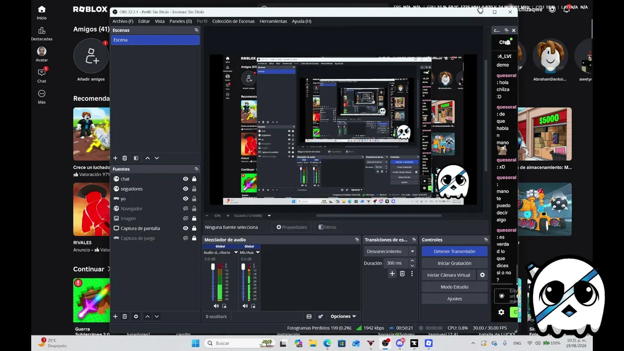The height and width of the screenshot is (351, 624).
Task: Move source down in Fuentes toolbar
Action: 156,316
